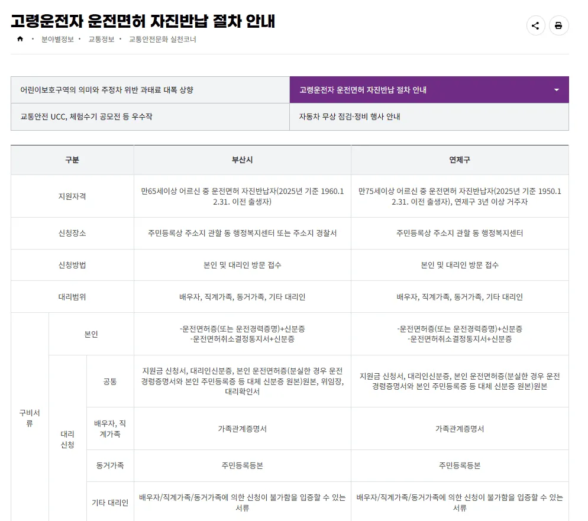Click 연제구 본인 운전면허증 documents cell
Screen dimensions: 588x521
click(x=460, y=334)
